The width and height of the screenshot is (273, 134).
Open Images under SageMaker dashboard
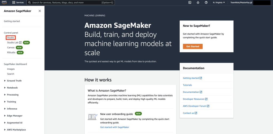click(11, 69)
